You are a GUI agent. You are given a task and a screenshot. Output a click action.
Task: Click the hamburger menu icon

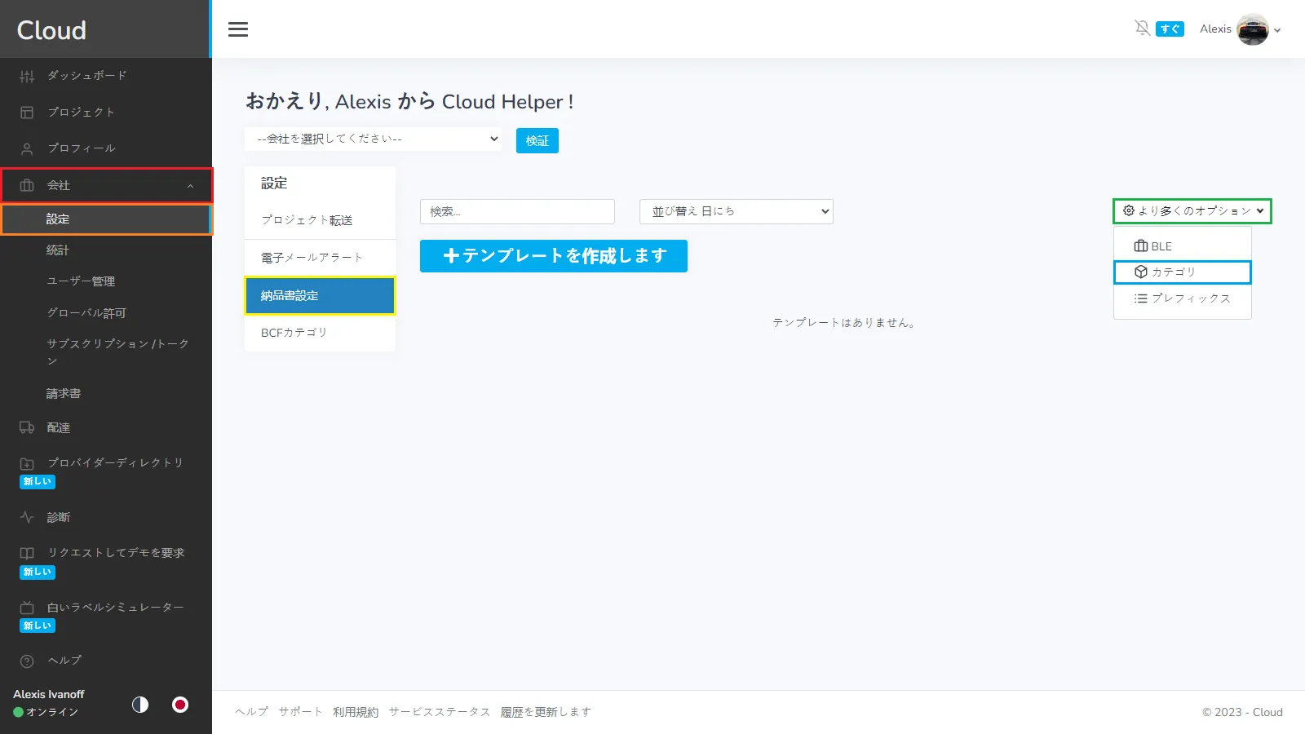pyautogui.click(x=238, y=29)
